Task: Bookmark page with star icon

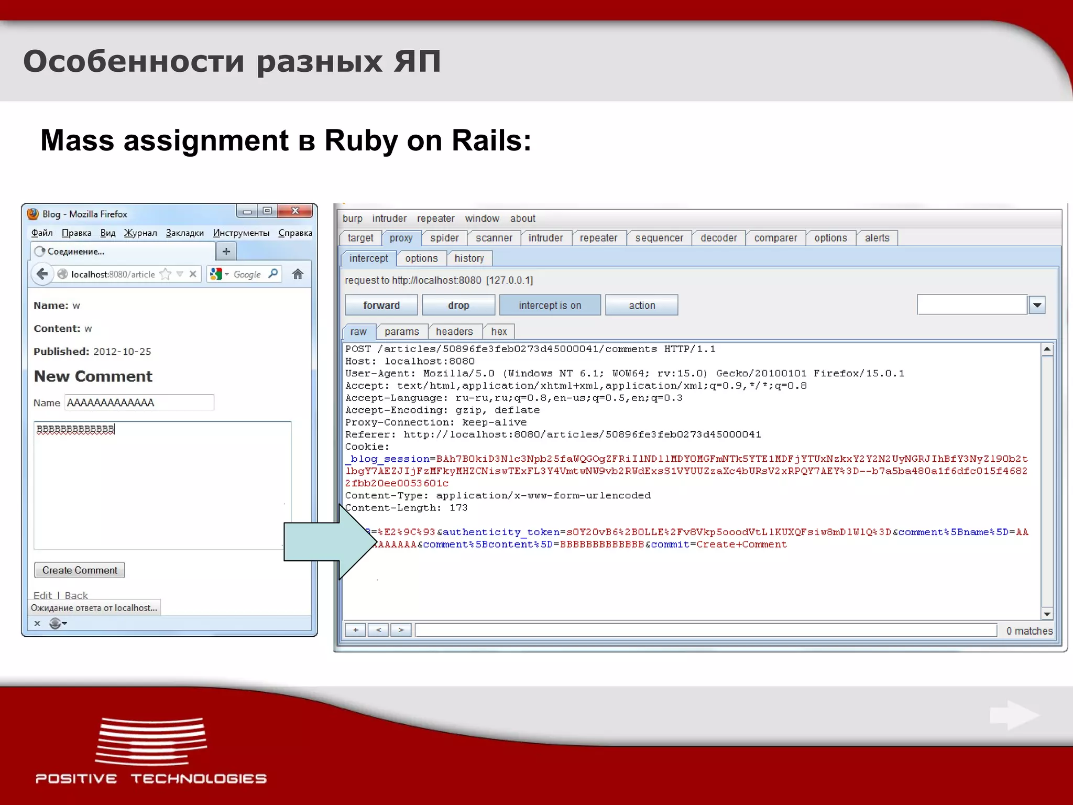Action: (x=166, y=274)
